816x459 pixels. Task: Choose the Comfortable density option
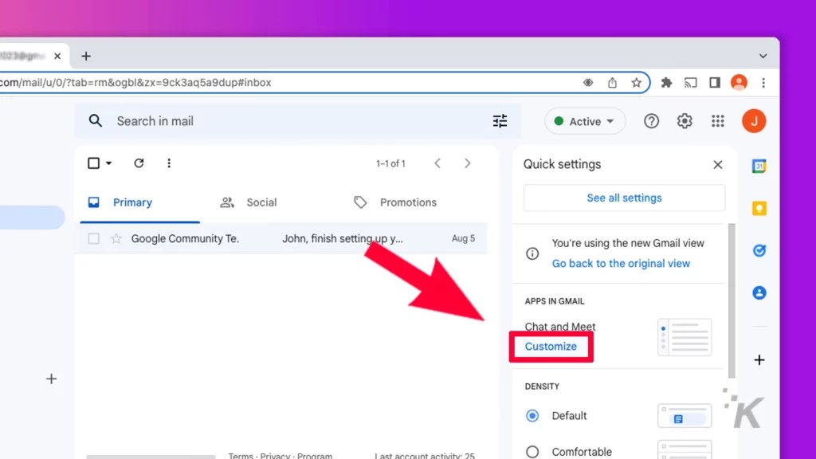(x=533, y=450)
